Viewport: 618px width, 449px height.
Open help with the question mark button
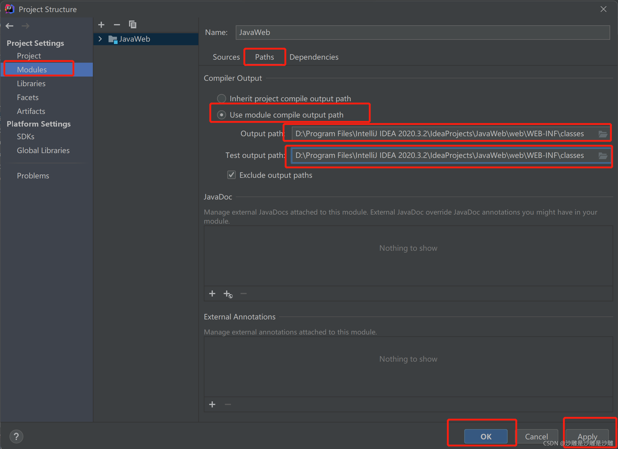point(16,436)
